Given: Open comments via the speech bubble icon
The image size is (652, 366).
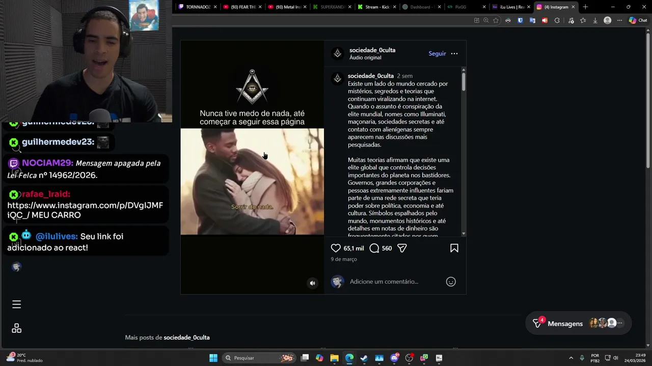Looking at the screenshot, I should (374, 248).
